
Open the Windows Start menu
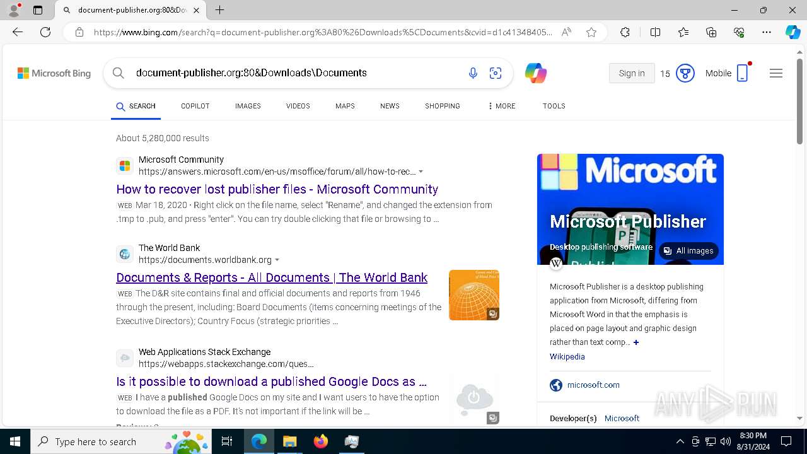click(x=15, y=441)
